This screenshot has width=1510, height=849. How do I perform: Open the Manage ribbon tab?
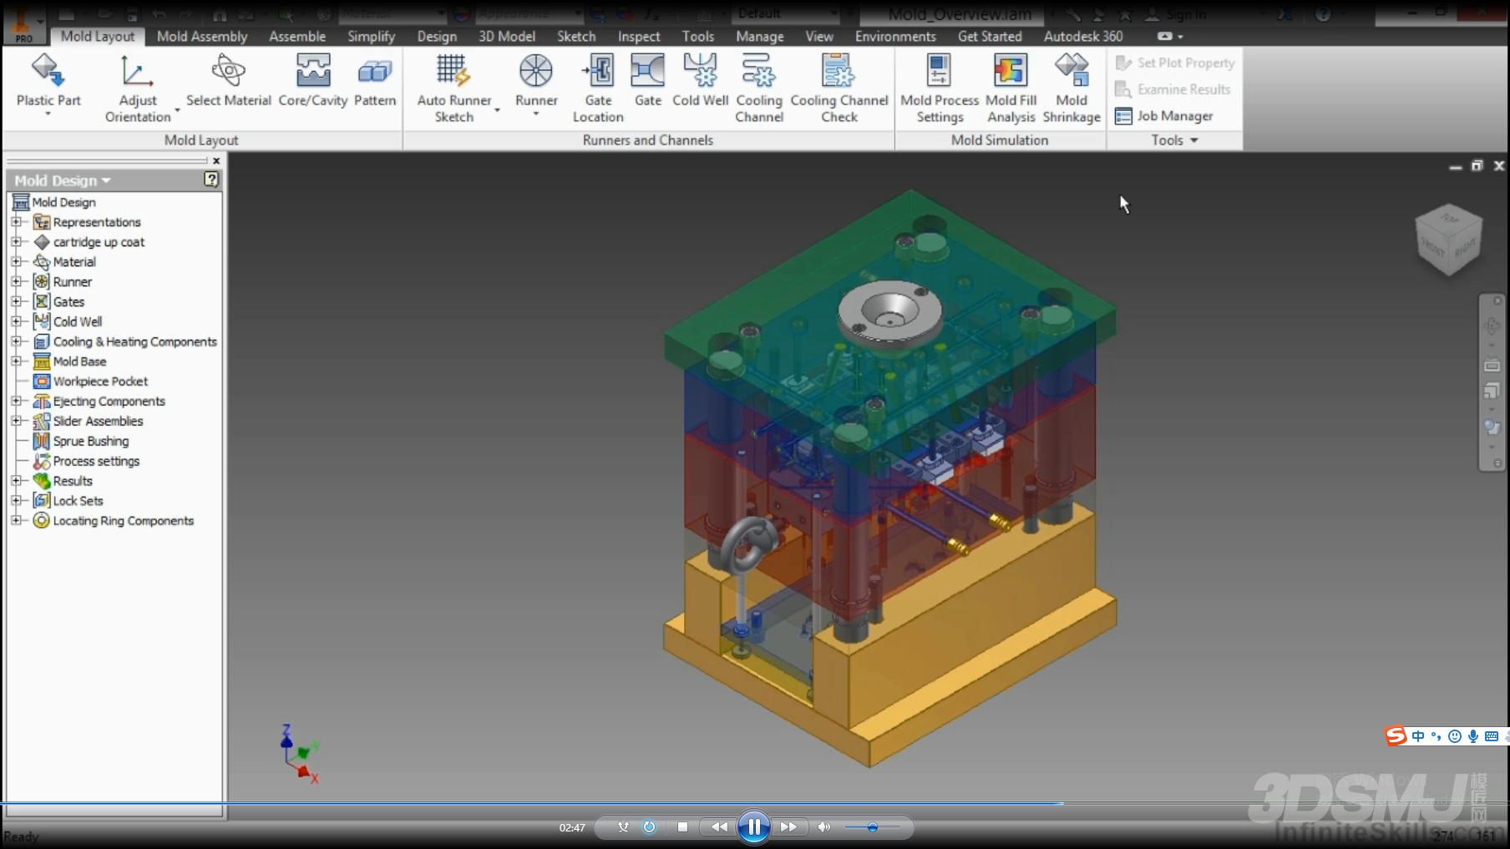(760, 37)
